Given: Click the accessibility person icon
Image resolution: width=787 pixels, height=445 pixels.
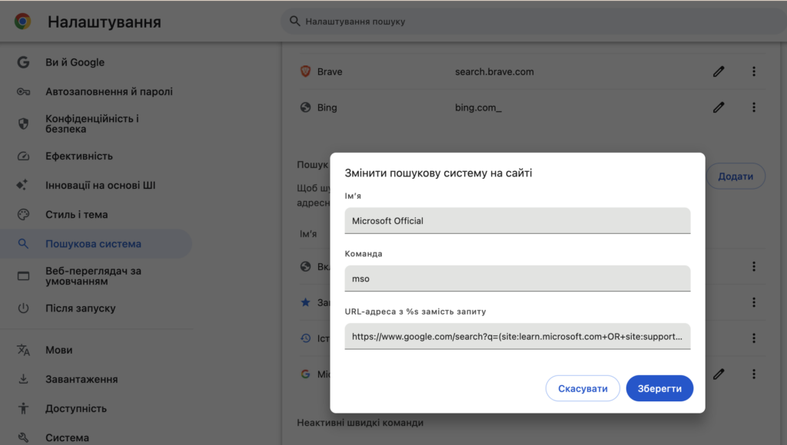Looking at the screenshot, I should pos(23,408).
